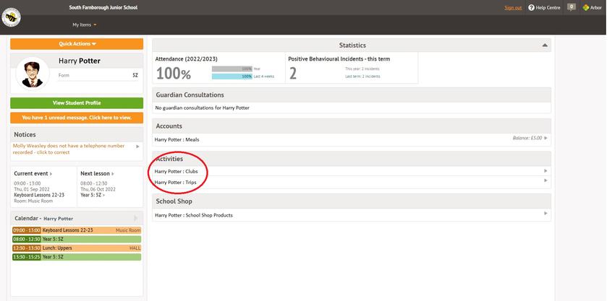Open the unread message notification banner
612x301 pixels.
(x=77, y=118)
